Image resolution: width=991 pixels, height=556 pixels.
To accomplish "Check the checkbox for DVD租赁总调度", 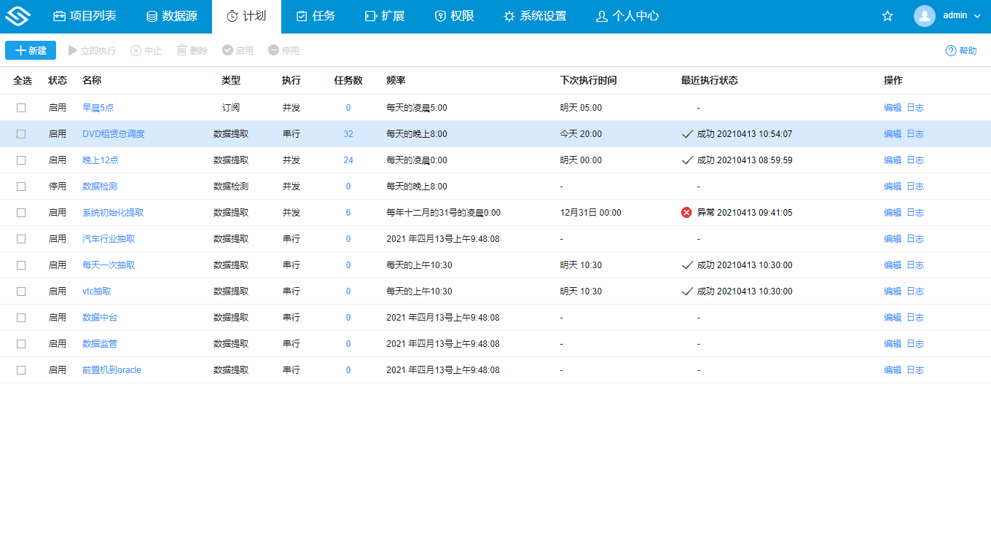I will 21,133.
